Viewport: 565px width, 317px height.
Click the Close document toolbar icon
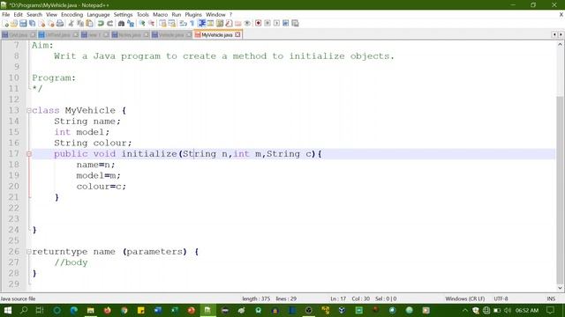click(41, 24)
